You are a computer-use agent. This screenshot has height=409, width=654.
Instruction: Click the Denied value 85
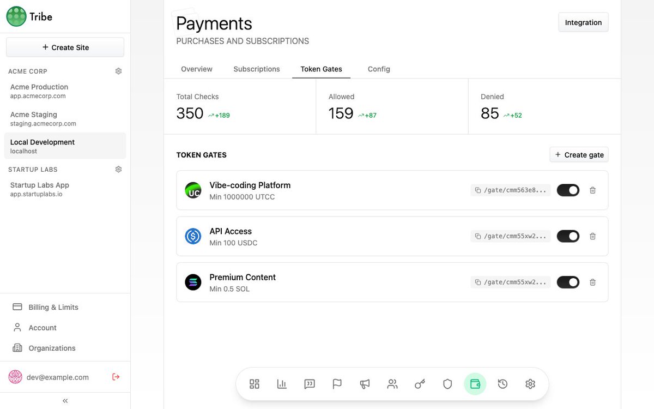click(x=490, y=113)
